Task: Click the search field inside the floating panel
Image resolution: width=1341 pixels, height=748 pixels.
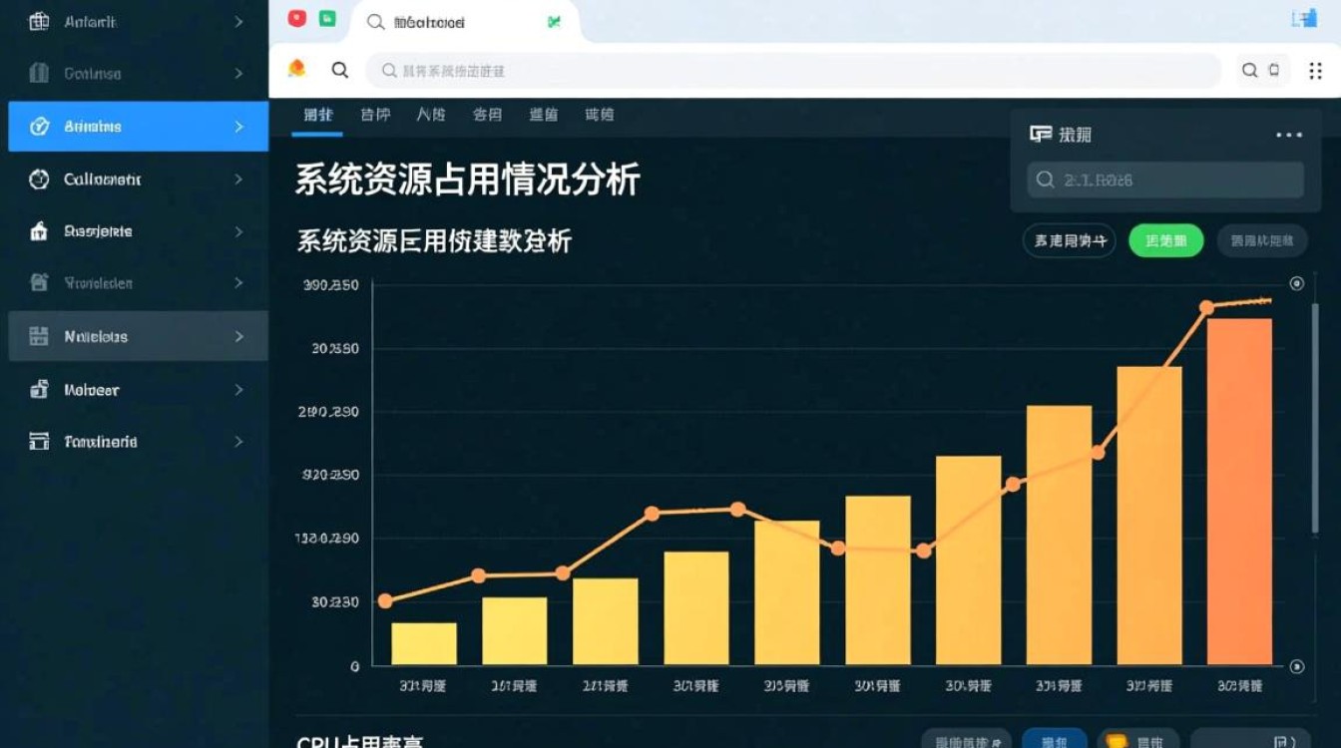Action: [1165, 180]
